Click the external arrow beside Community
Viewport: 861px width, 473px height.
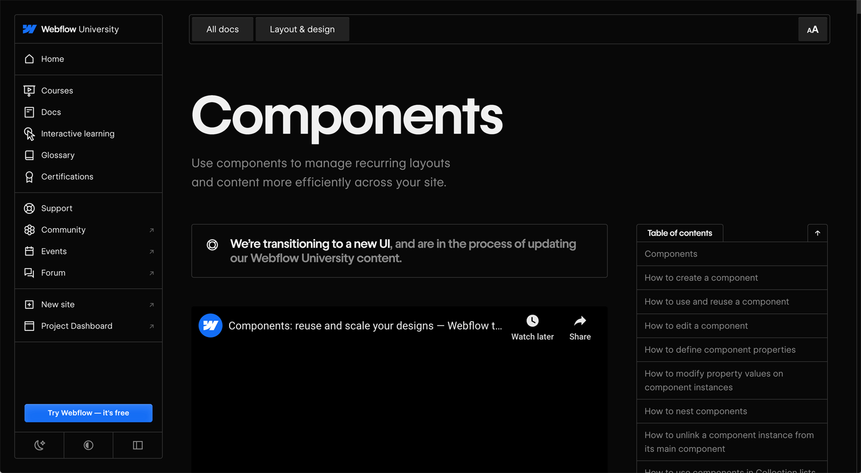pyautogui.click(x=152, y=230)
